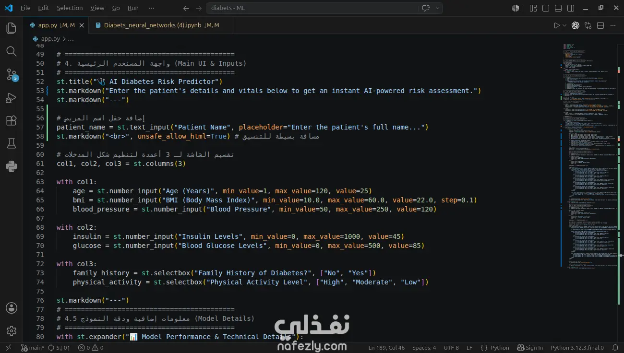624x353 pixels.
Task: Open editor More Actions ellipsis
Action: pyautogui.click(x=613, y=25)
